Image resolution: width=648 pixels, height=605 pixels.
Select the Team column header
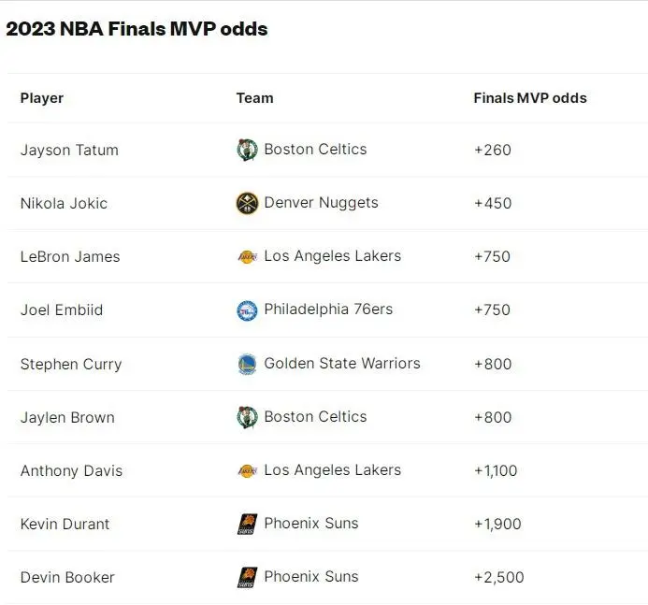tap(254, 98)
